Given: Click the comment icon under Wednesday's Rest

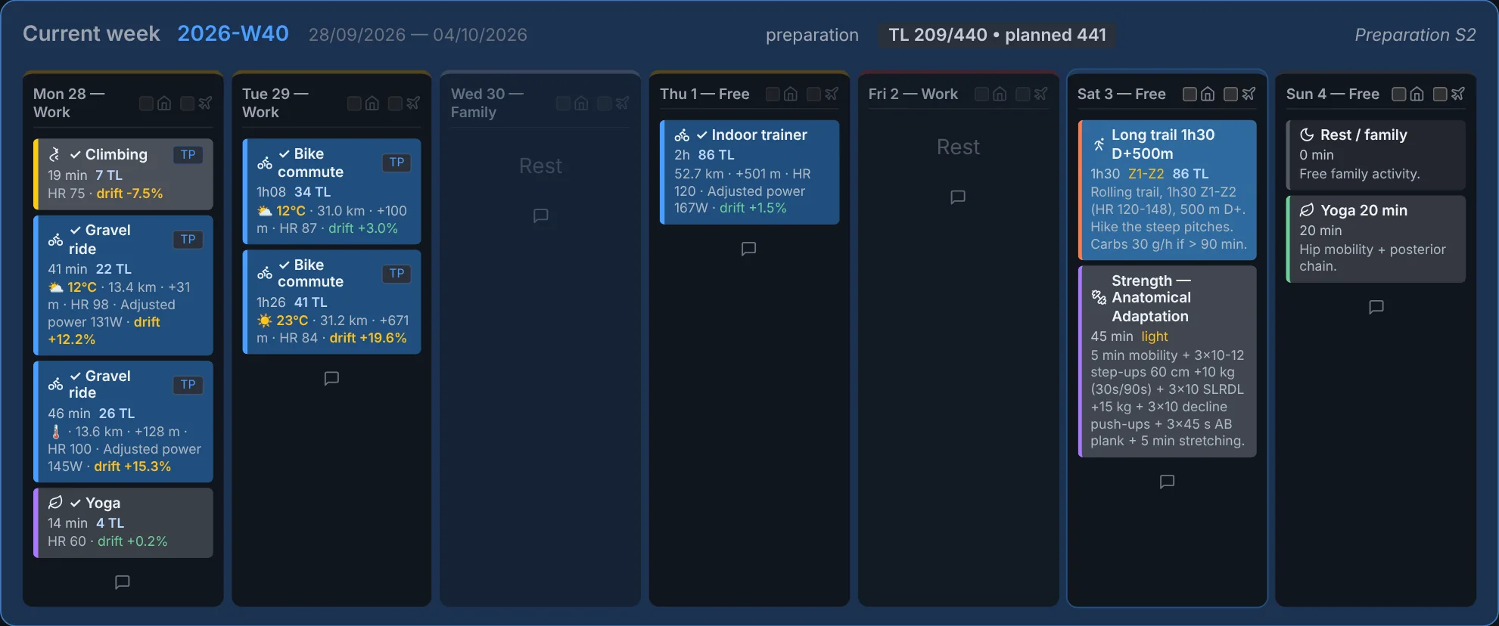Looking at the screenshot, I should (x=540, y=215).
